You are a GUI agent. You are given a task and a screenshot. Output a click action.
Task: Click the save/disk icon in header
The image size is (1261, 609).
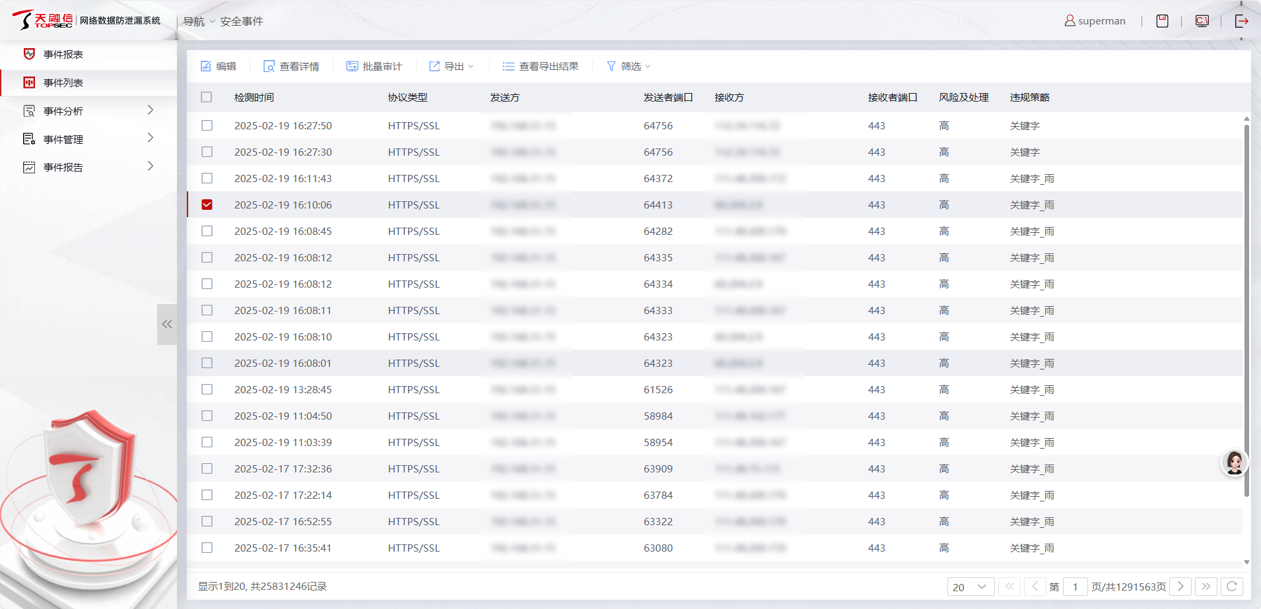coord(1162,21)
